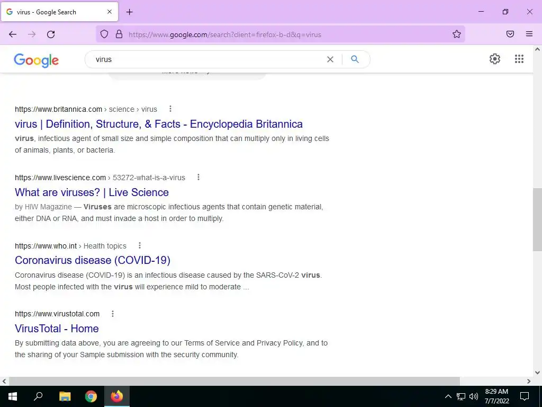Open Coronavirus disease (COVID-19) link
This screenshot has width=542, height=407.
click(92, 260)
